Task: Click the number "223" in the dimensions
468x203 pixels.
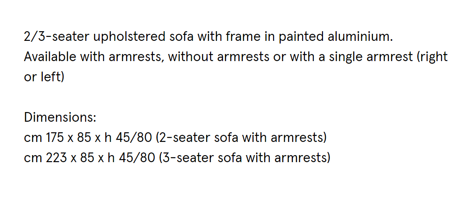Action: [56, 158]
